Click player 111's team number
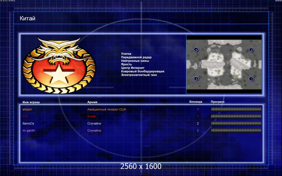 coord(198,116)
